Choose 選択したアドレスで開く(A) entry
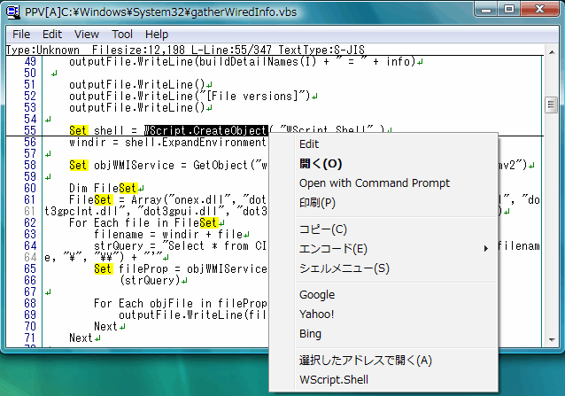The height and width of the screenshot is (396, 565). (x=365, y=360)
